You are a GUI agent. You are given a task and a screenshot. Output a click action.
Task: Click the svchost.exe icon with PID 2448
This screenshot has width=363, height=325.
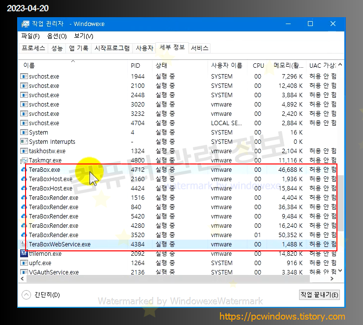tap(24, 95)
